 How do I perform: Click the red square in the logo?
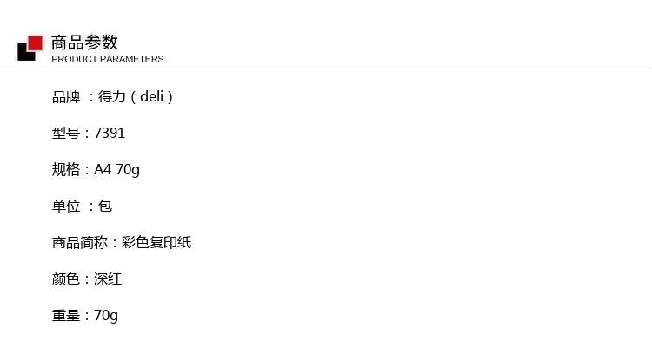(x=36, y=43)
